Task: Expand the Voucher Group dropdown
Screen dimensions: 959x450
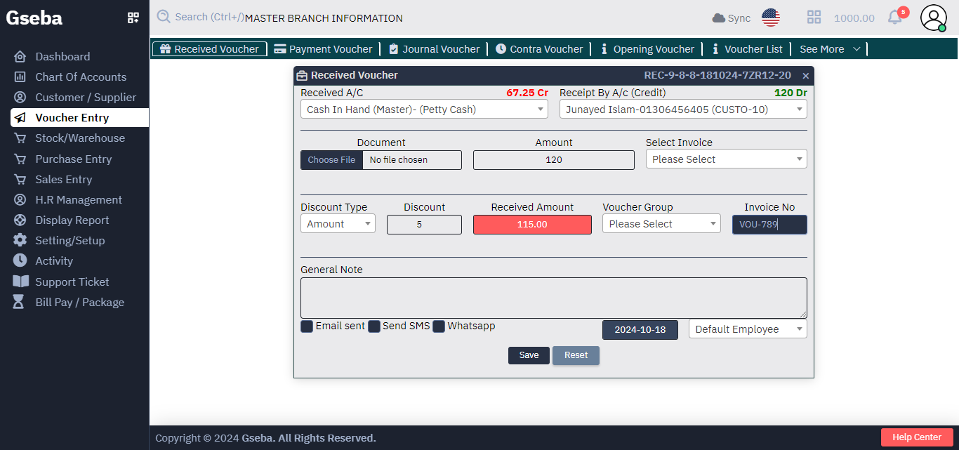Action: 661,223
